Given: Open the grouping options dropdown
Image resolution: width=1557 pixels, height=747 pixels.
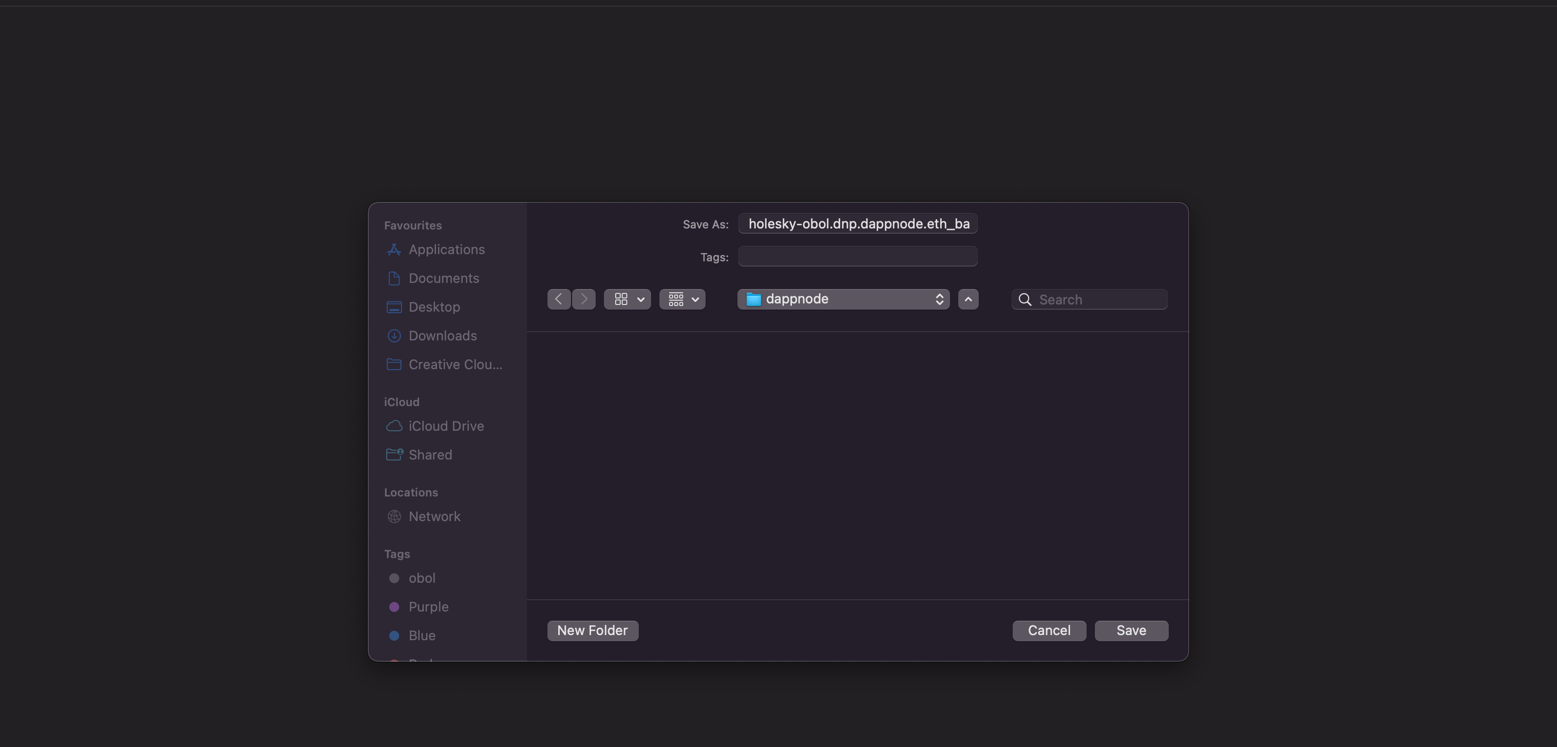Looking at the screenshot, I should (x=682, y=299).
